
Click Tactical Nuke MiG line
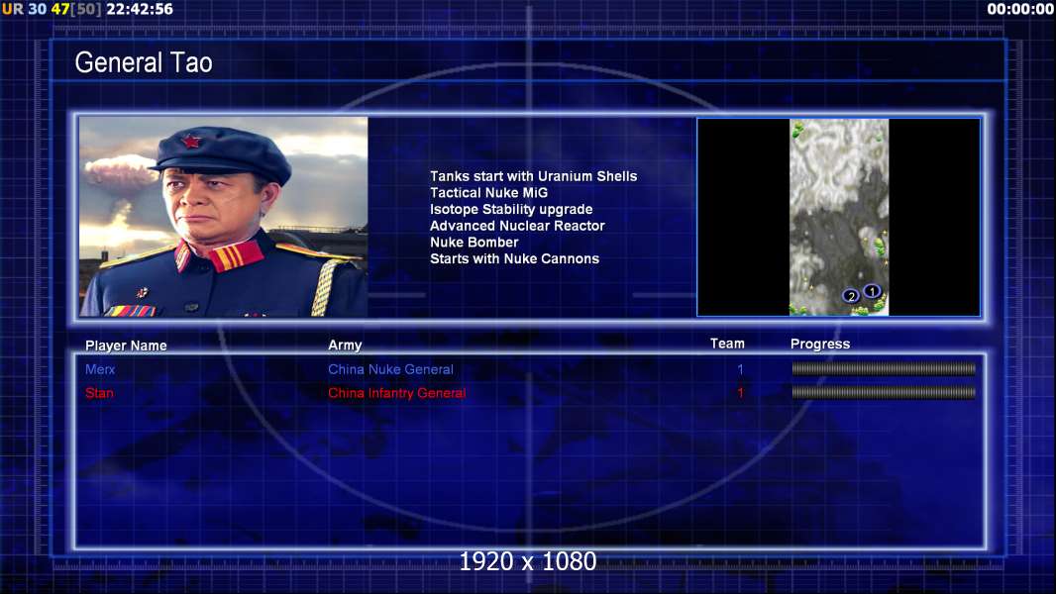[489, 193]
